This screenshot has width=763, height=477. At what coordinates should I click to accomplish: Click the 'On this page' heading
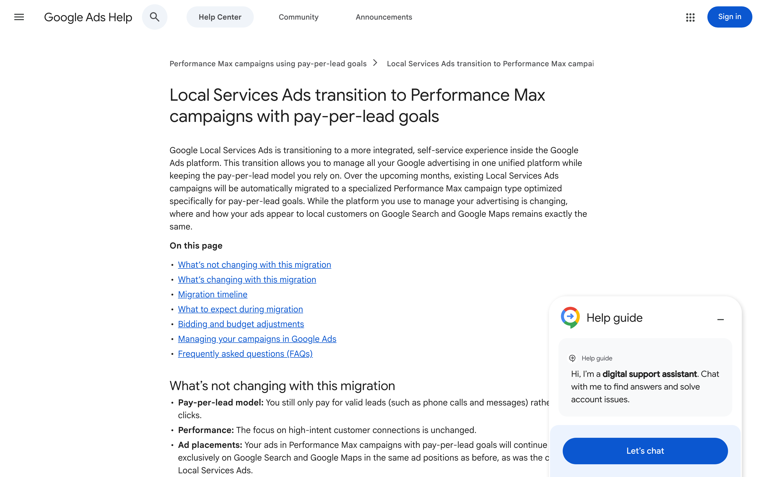click(196, 246)
